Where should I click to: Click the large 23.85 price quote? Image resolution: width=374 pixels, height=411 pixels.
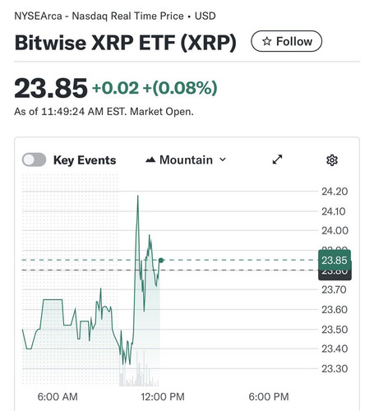pyautogui.click(x=51, y=88)
